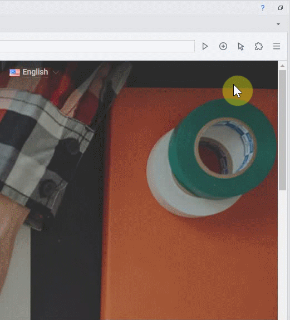This screenshot has height=320, width=290.
Task: Click the blue question mark help icon
Action: click(x=263, y=8)
